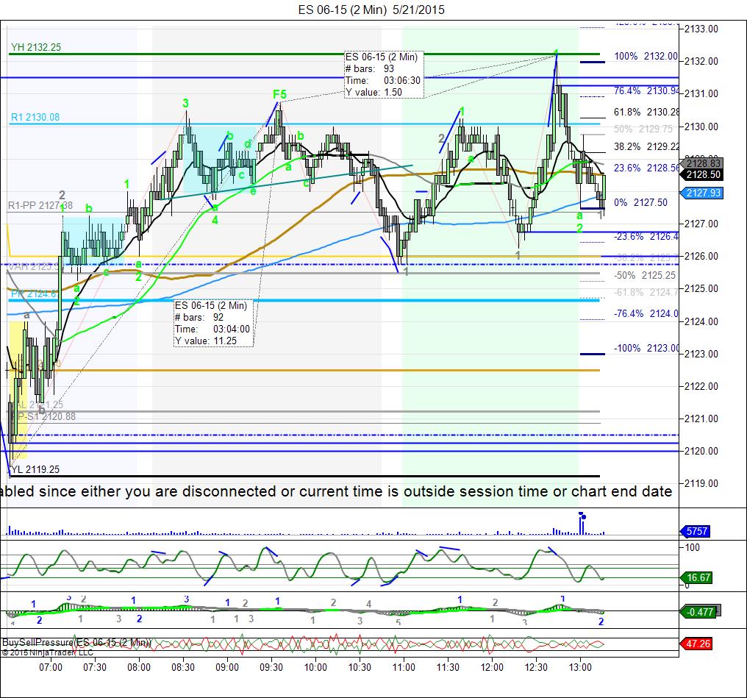Screen dimensions: 747x698
Task: Click the black 2128.50 last price marker
Action: (x=703, y=175)
